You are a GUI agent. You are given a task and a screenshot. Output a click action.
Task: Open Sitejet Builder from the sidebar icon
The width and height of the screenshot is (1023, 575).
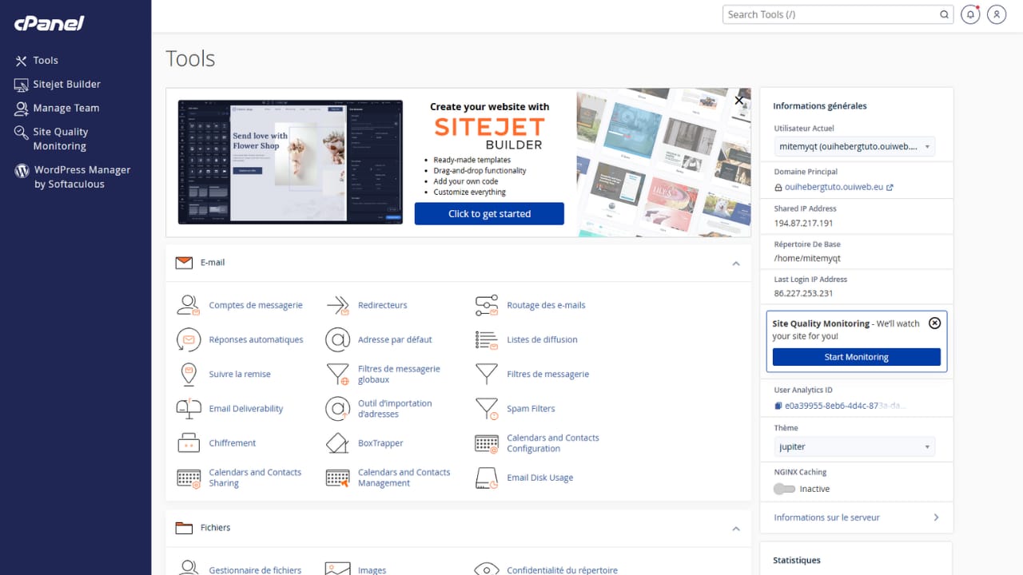(22, 84)
